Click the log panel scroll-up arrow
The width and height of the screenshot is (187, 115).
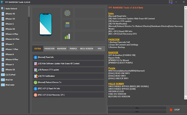coord(186,8)
